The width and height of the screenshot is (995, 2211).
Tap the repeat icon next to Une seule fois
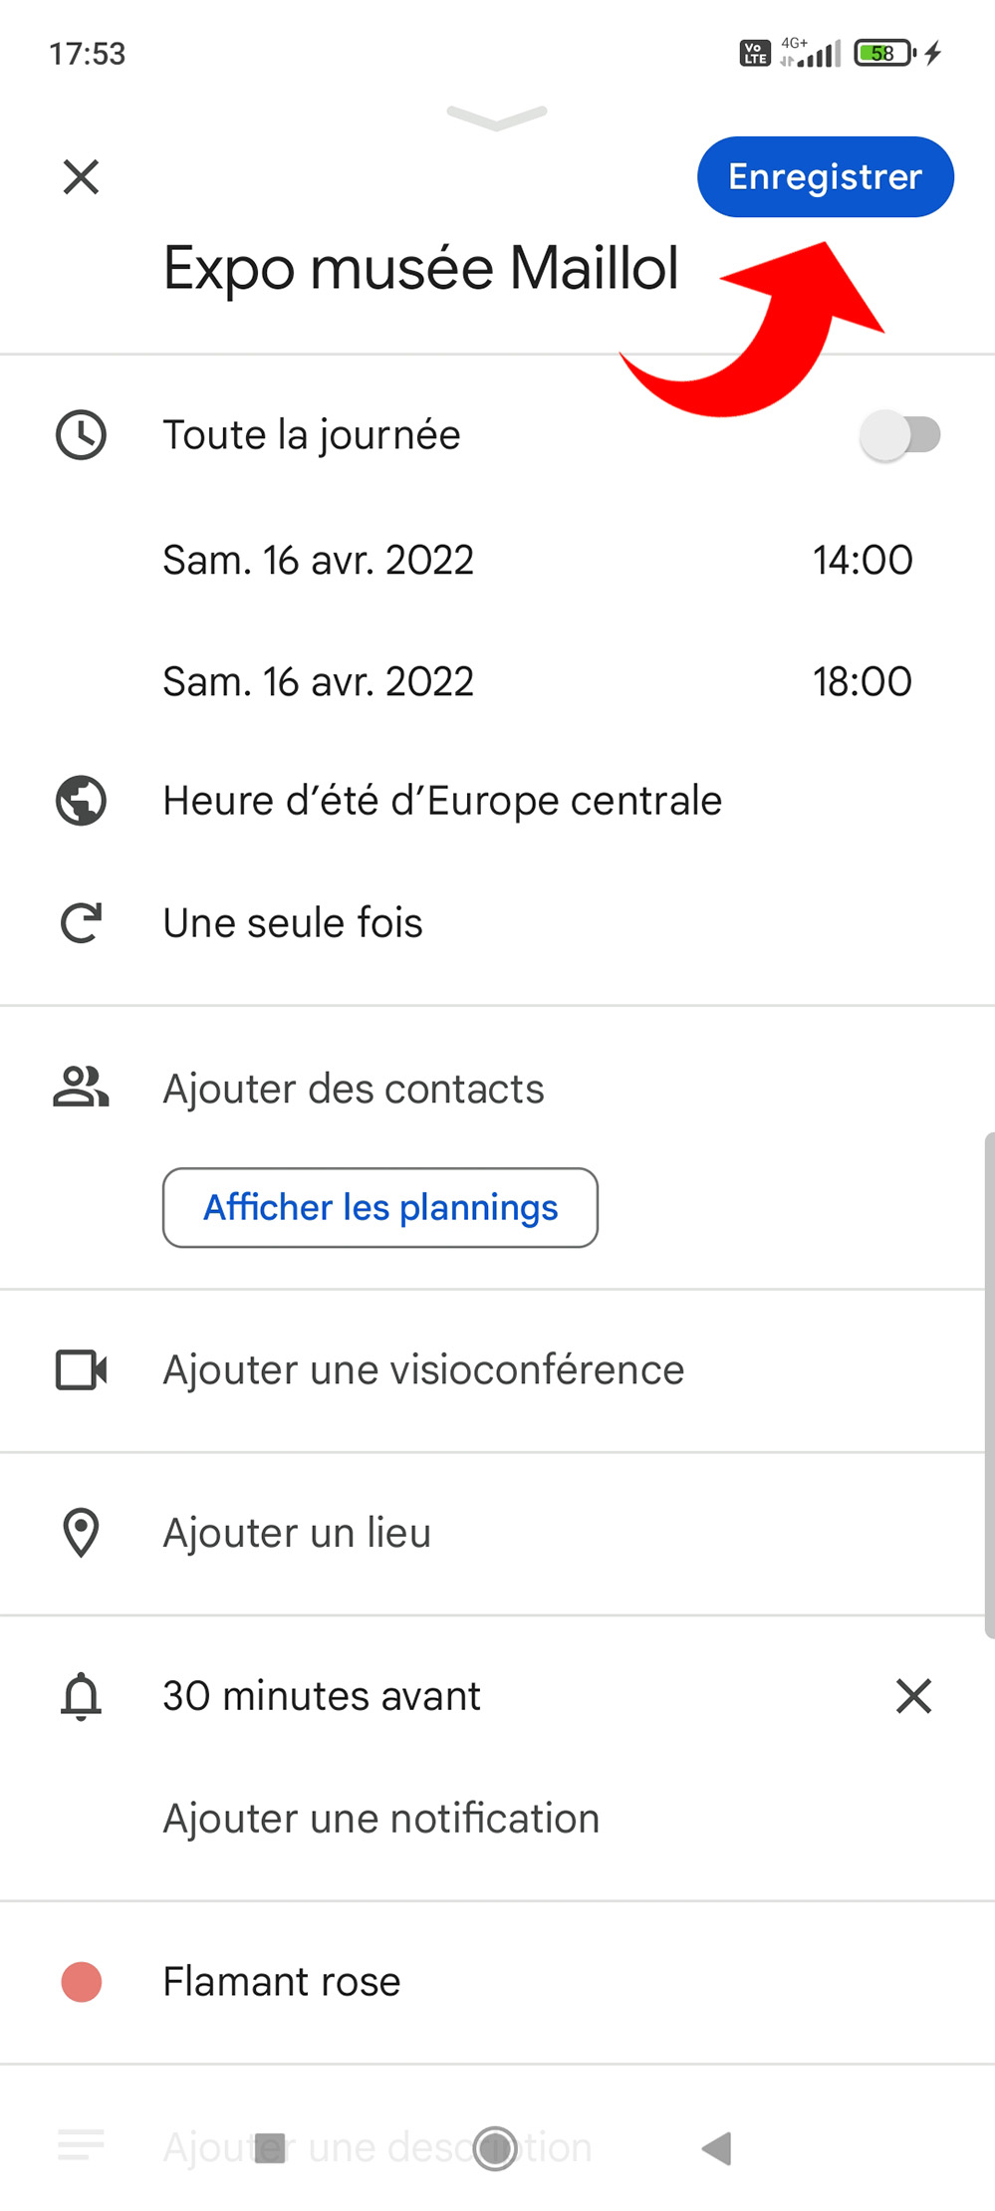tap(81, 923)
